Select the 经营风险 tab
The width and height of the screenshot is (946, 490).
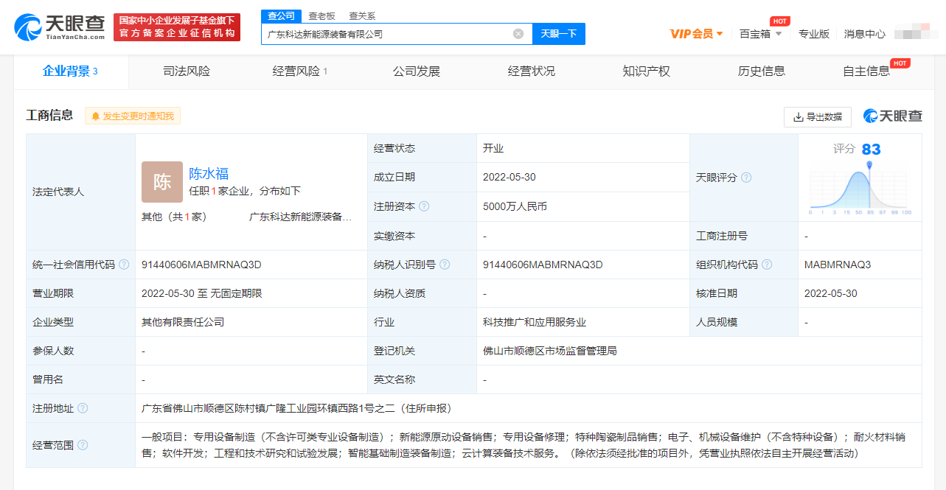[x=300, y=71]
